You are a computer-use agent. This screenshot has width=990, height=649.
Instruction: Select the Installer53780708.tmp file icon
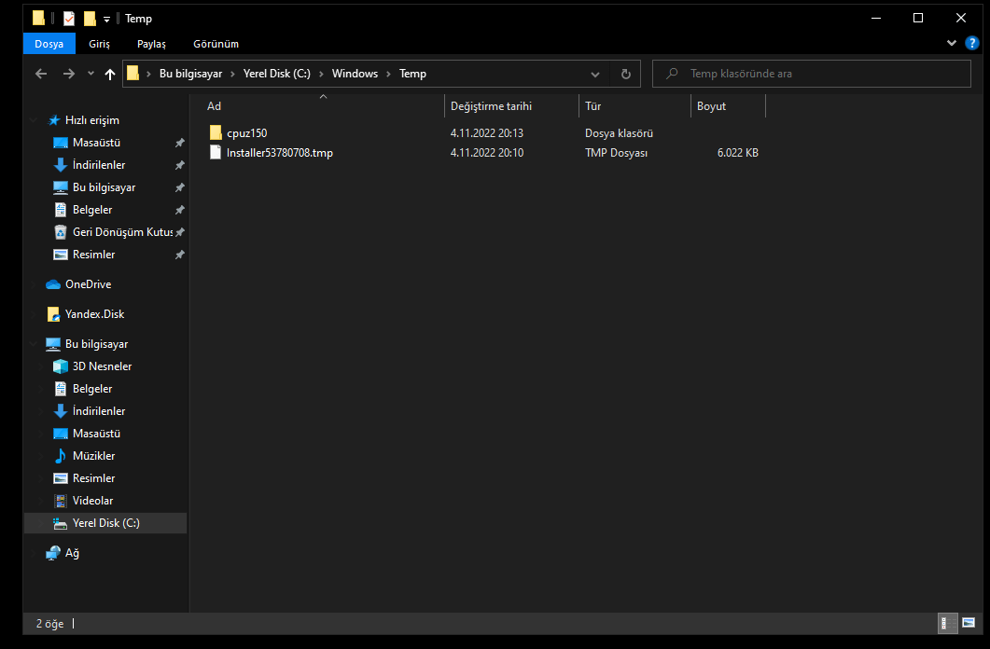click(216, 152)
